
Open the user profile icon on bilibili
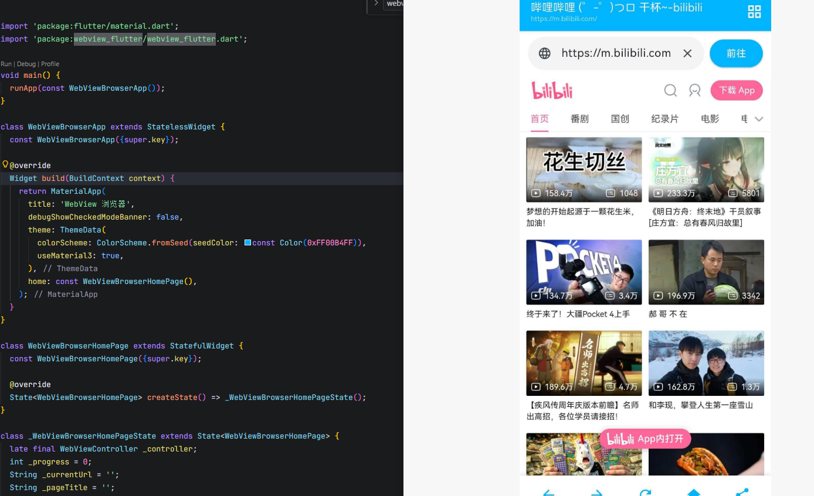[695, 90]
